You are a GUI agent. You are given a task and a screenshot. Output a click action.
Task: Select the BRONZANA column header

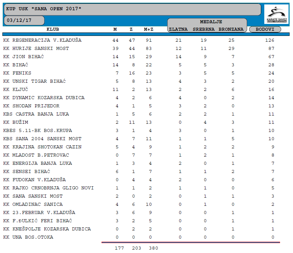tap(231, 29)
